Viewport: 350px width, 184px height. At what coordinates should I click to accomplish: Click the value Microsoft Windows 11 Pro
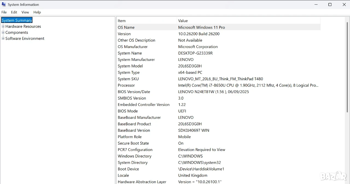(202, 27)
